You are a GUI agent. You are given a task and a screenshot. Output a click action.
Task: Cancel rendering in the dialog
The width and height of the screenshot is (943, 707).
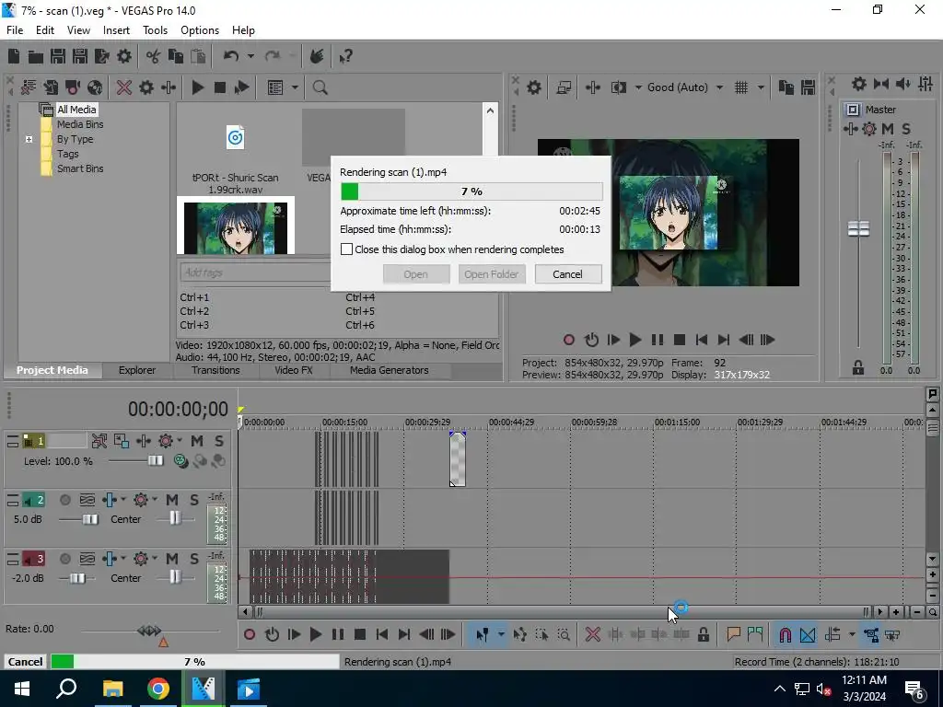pyautogui.click(x=567, y=274)
